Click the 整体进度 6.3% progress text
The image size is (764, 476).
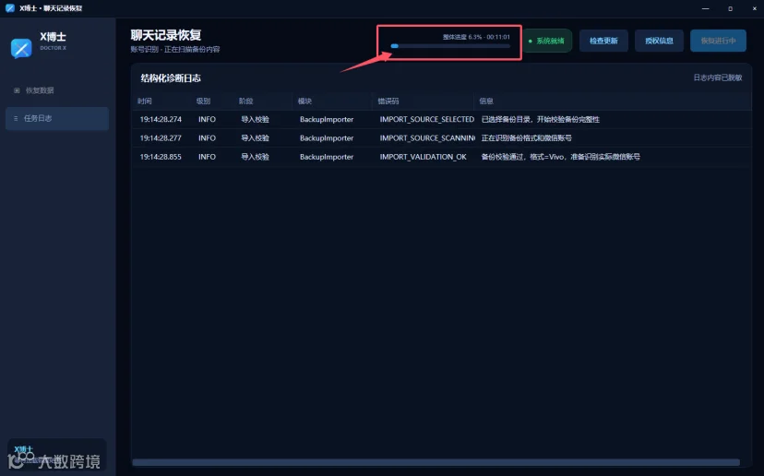476,37
